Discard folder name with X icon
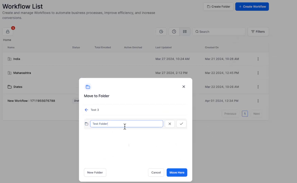Image resolution: width=297 pixels, height=183 pixels. pos(170,124)
